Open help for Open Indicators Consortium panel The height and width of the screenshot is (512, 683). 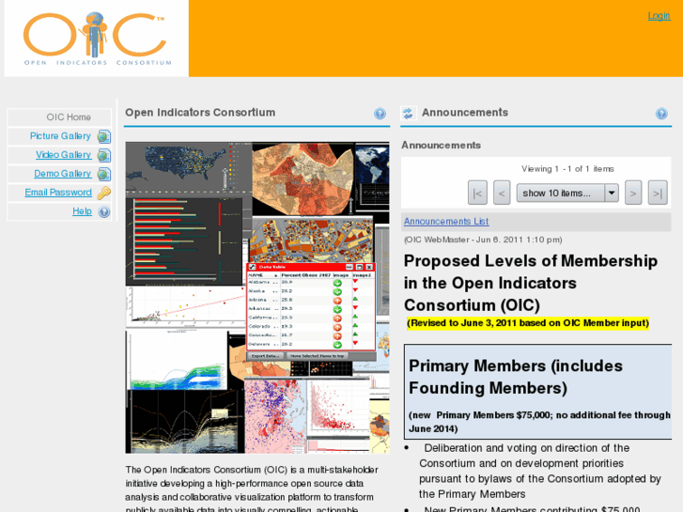click(380, 114)
